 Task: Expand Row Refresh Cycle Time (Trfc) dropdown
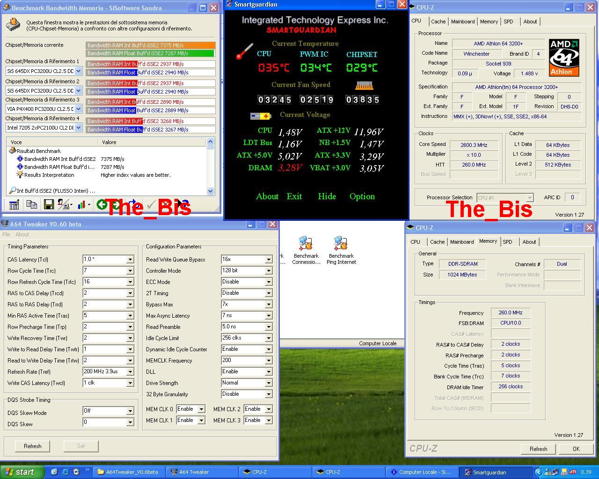pos(130,282)
